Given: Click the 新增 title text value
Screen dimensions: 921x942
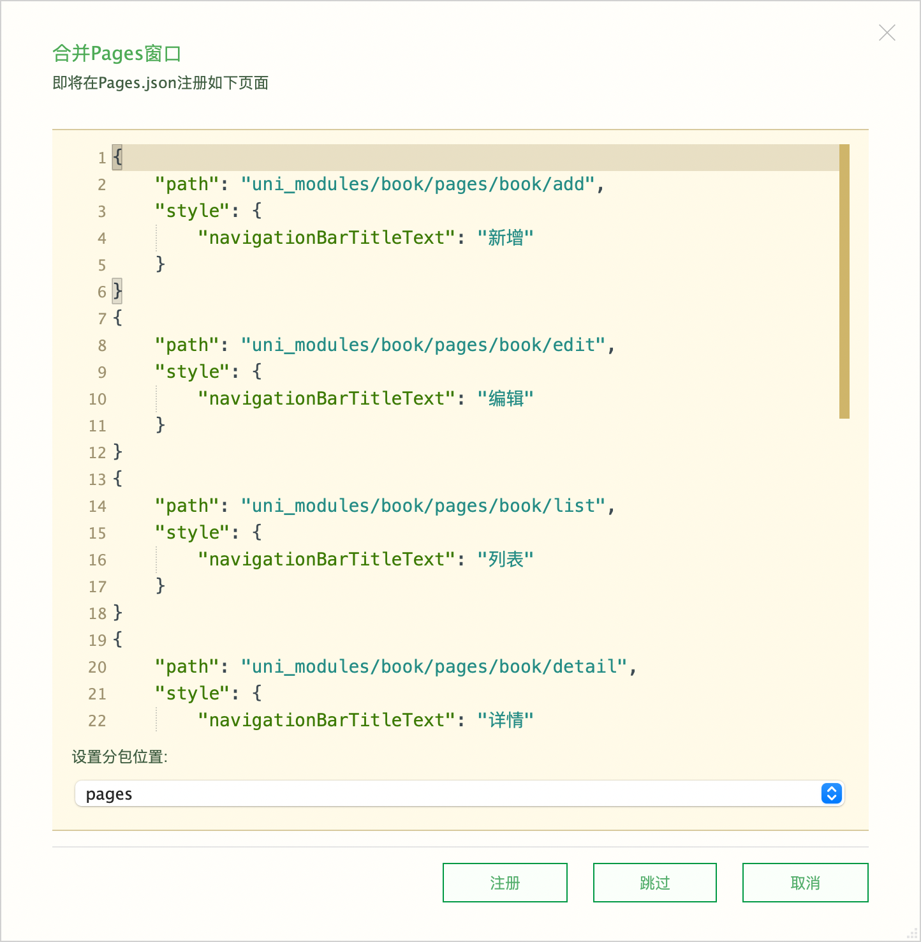Looking at the screenshot, I should (x=505, y=238).
